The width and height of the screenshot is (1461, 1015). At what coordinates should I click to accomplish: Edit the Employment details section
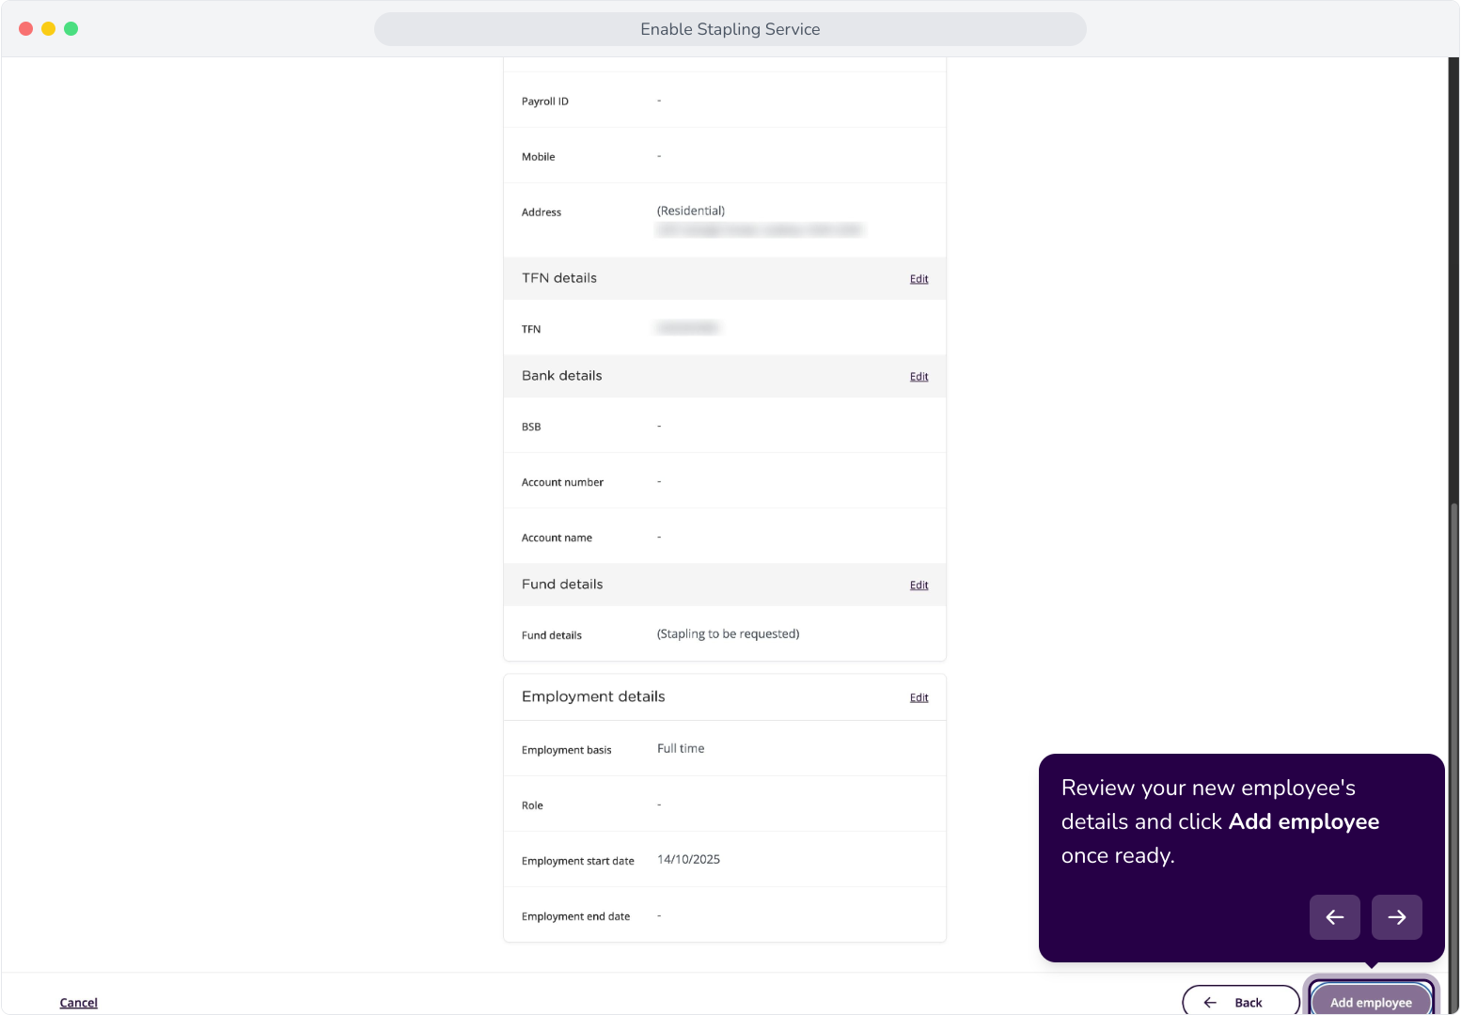(919, 698)
